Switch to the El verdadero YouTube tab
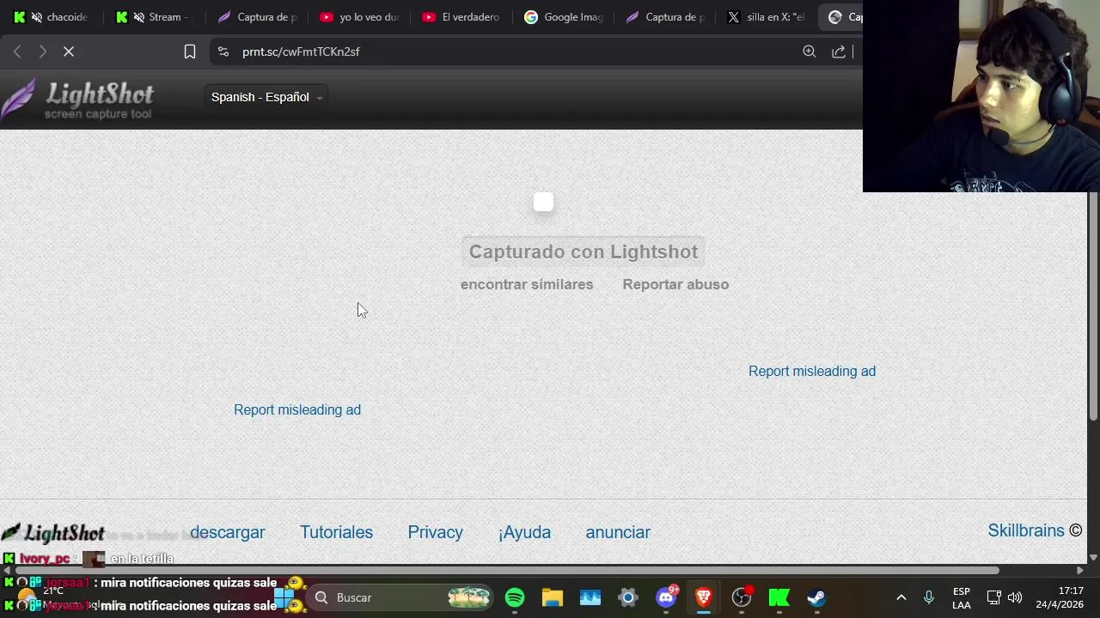1100x618 pixels. click(461, 17)
